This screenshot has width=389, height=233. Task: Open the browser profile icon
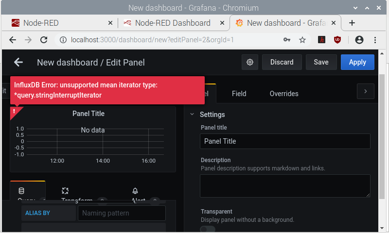coord(359,40)
